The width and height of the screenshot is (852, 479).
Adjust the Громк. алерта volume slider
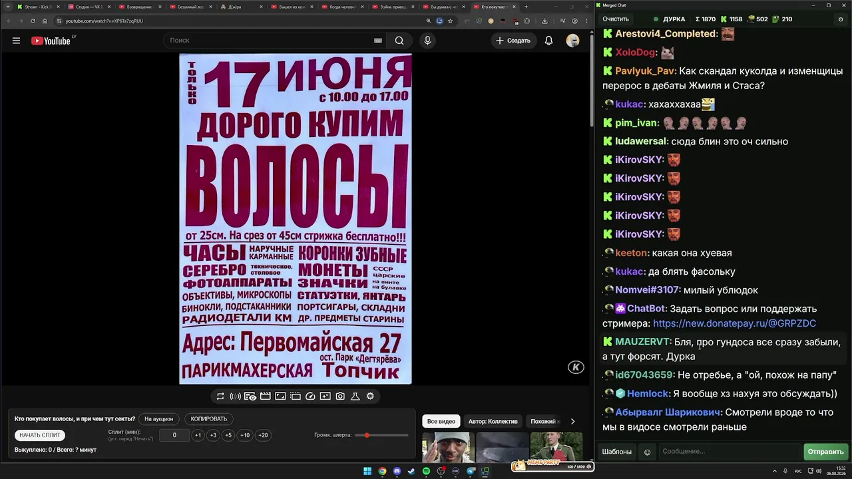pyautogui.click(x=381, y=435)
